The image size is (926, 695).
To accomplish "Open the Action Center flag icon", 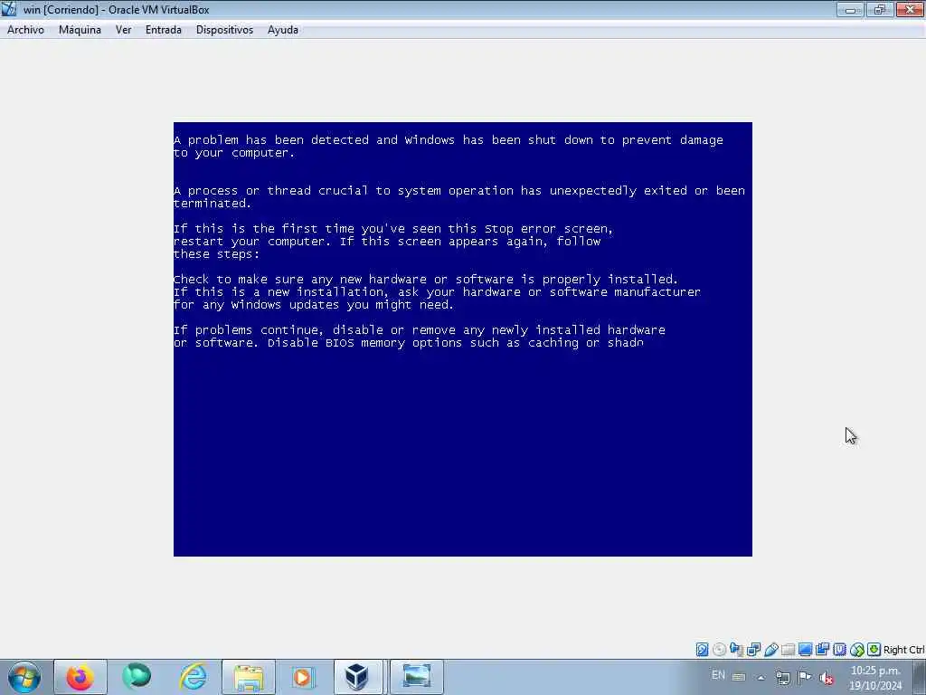I will click(x=804, y=677).
